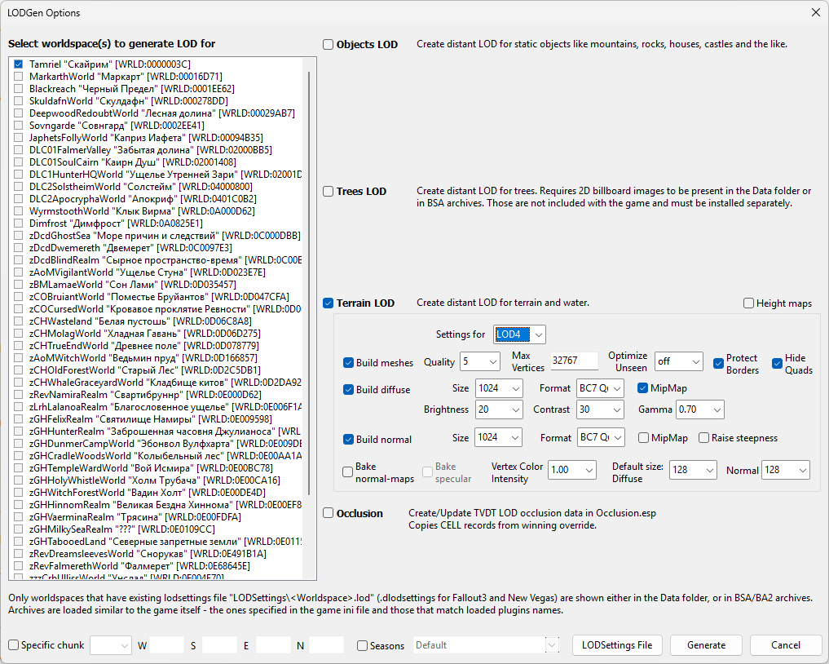Enable the Trees LOD checkbox

tap(329, 192)
